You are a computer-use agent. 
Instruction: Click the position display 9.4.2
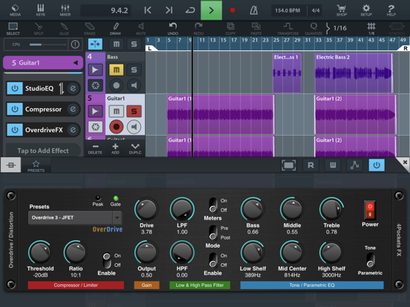click(106, 10)
